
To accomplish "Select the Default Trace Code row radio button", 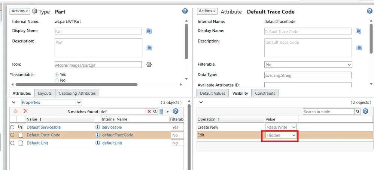I will [x=12, y=135].
